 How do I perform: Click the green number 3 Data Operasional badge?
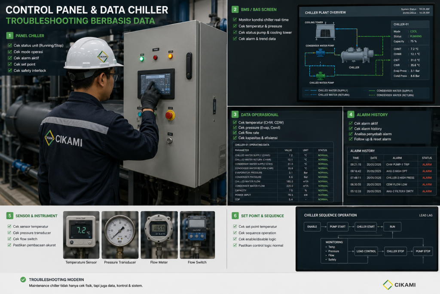pos(235,115)
